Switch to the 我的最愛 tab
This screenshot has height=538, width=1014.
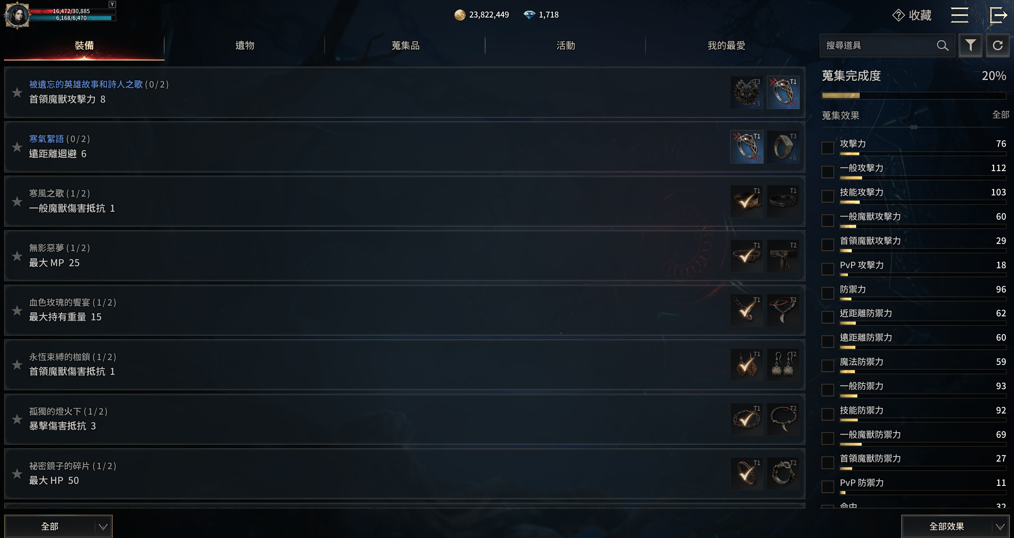tap(726, 45)
